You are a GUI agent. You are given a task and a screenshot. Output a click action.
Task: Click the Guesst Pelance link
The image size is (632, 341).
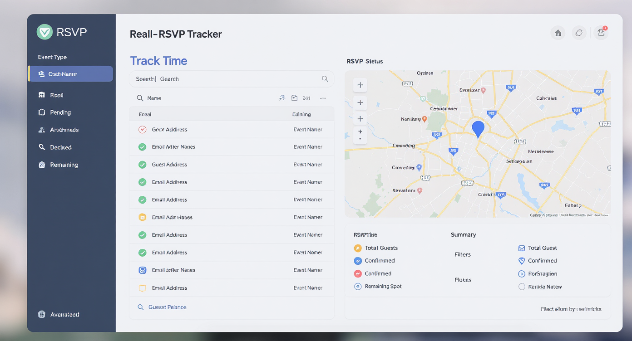click(x=167, y=307)
